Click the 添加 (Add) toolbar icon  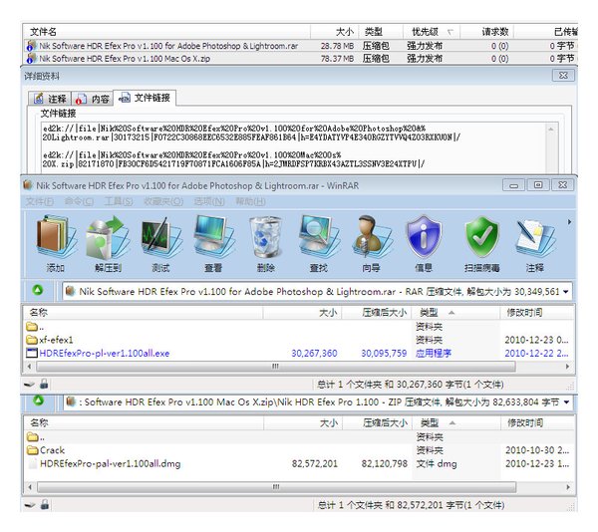tap(56, 237)
